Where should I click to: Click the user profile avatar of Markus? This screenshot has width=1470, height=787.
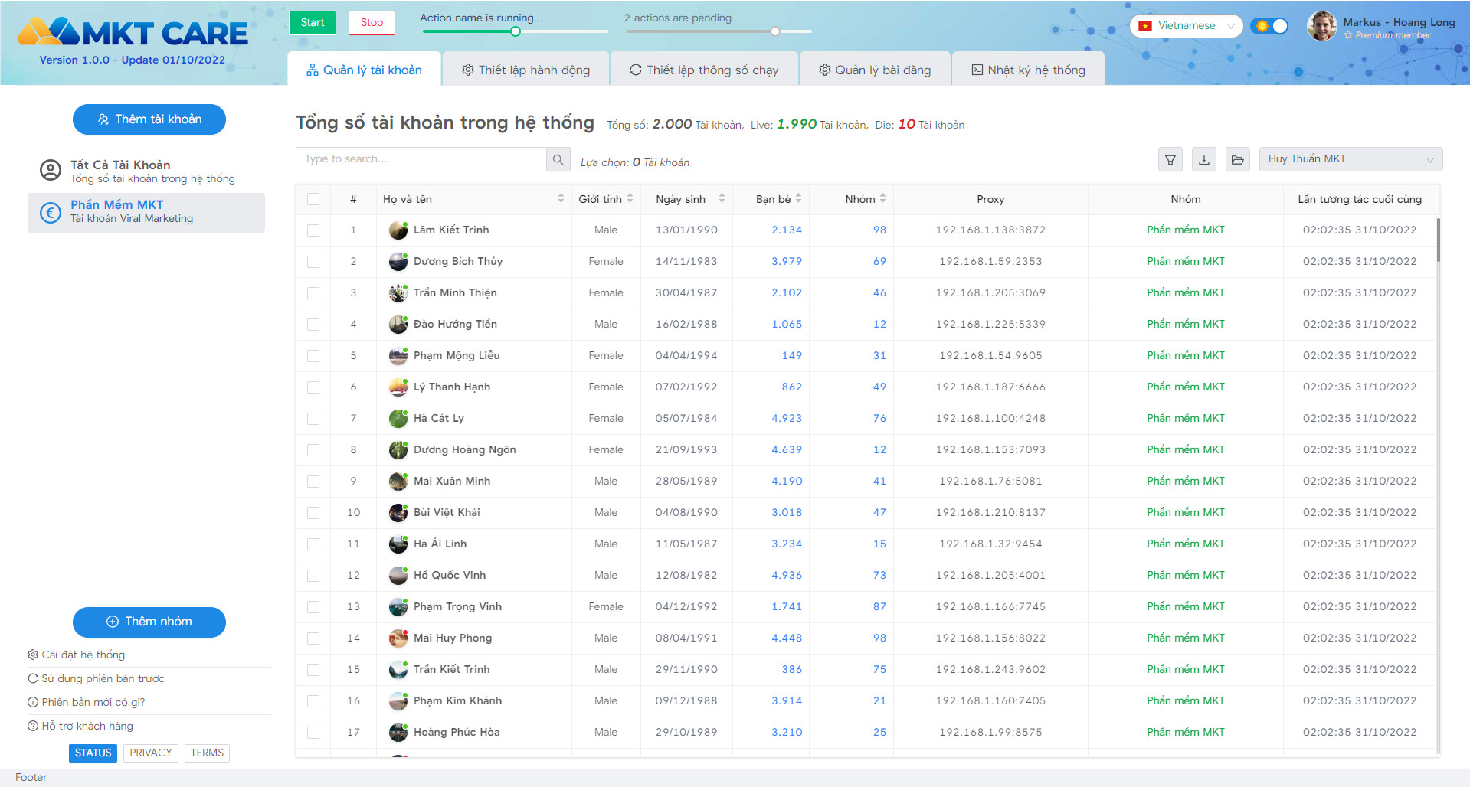pos(1322,26)
